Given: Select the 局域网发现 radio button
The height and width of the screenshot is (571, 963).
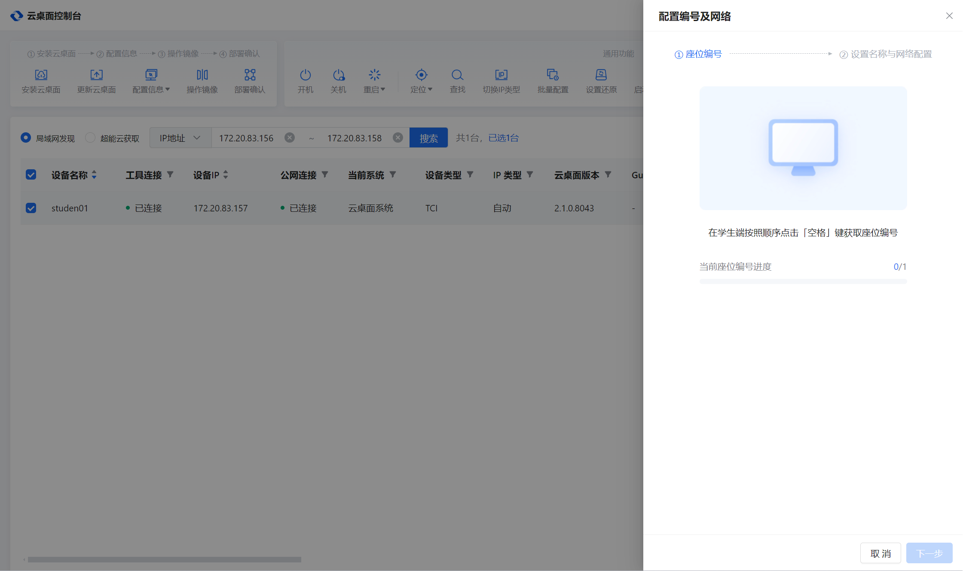Looking at the screenshot, I should click(x=25, y=137).
